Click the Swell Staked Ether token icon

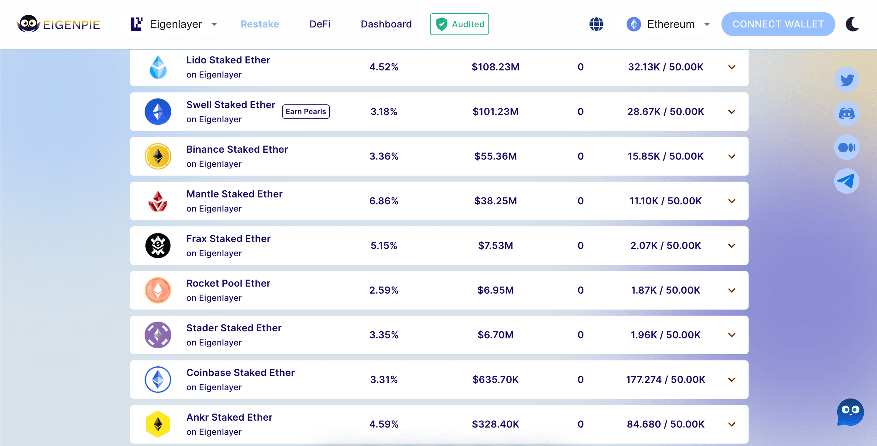[158, 112]
